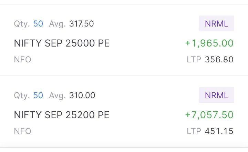Click the Avg. label beside 310.00

pos(57,95)
